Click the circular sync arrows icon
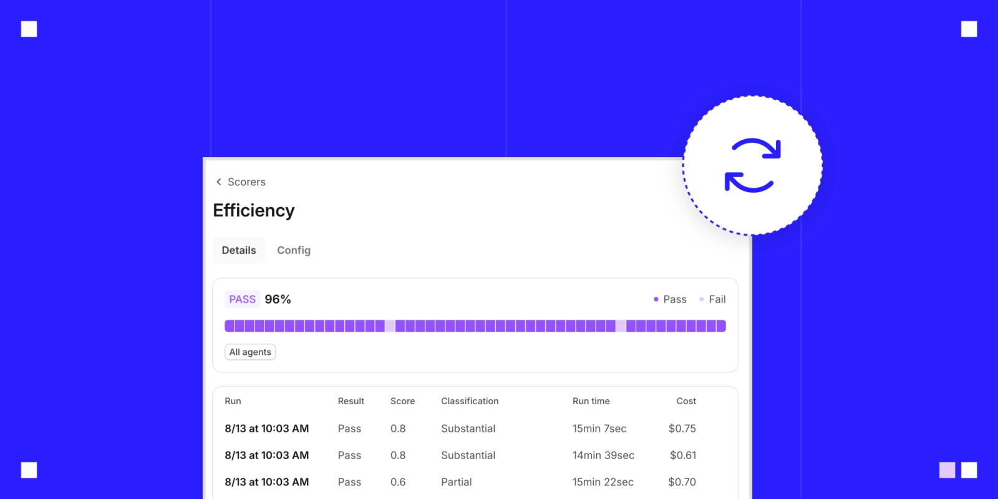Viewport: 998px width, 499px height. pyautogui.click(x=752, y=165)
